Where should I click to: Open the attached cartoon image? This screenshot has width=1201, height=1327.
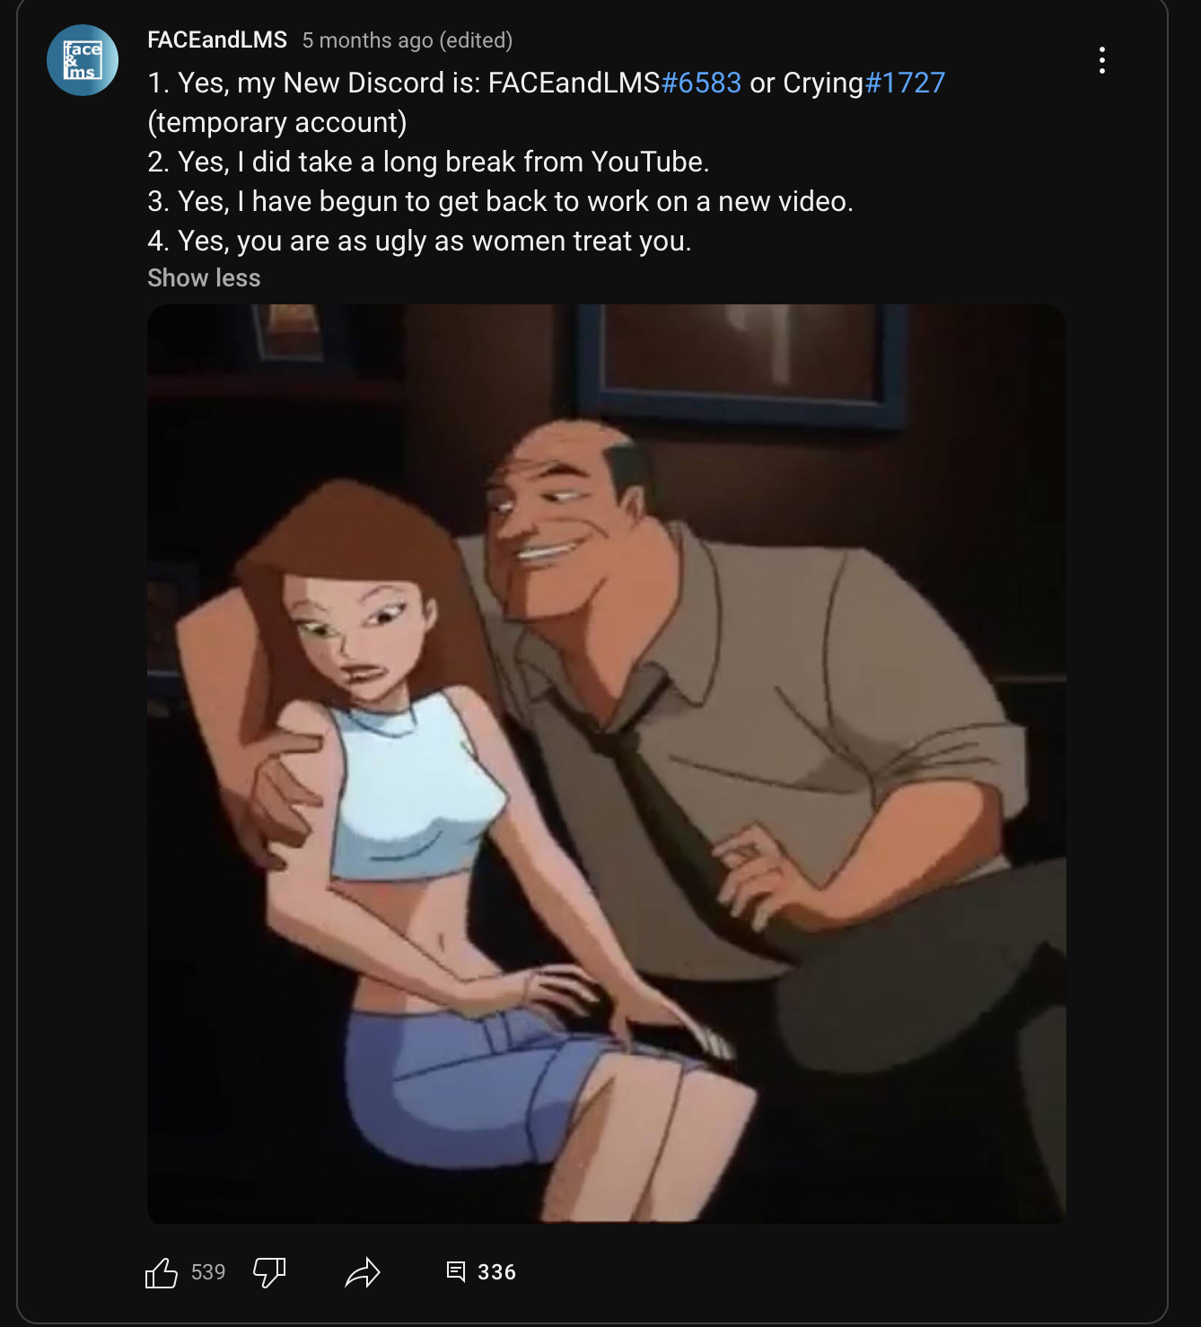[607, 763]
